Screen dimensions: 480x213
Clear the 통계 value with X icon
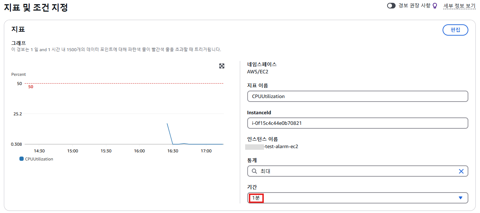coord(461,171)
